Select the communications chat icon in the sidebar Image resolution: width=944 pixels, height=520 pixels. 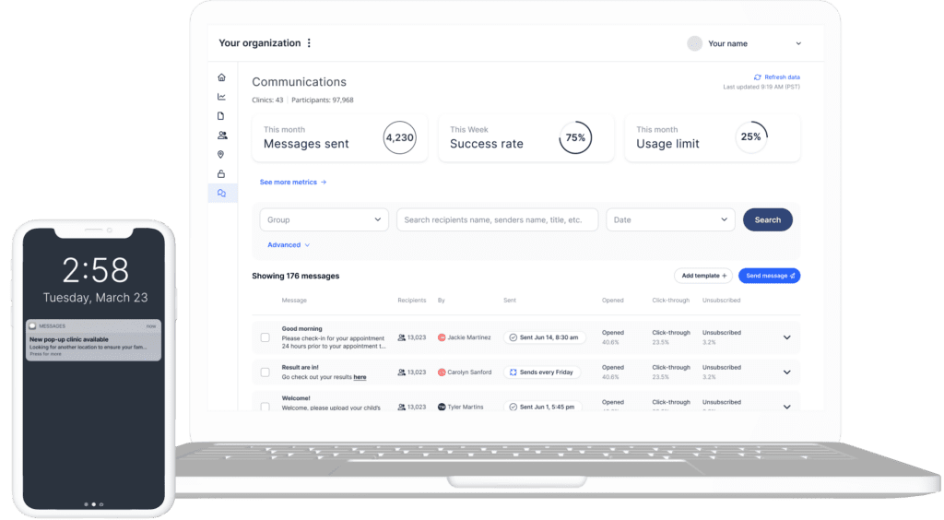(x=221, y=194)
